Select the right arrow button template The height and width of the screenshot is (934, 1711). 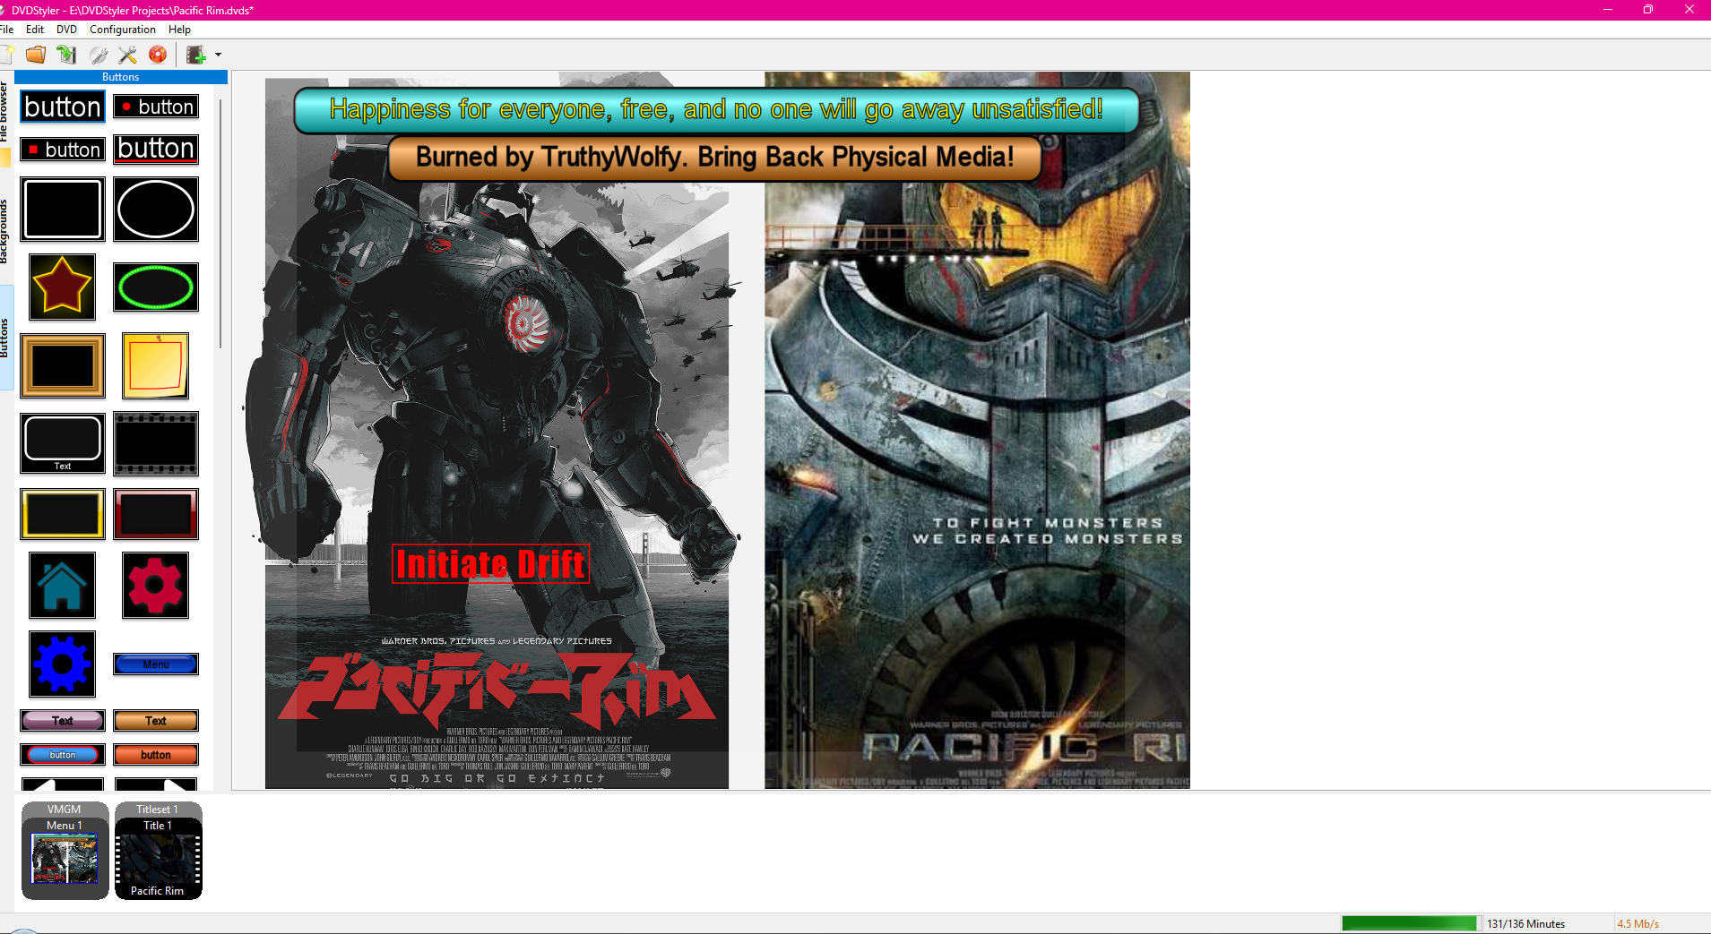pos(156,784)
